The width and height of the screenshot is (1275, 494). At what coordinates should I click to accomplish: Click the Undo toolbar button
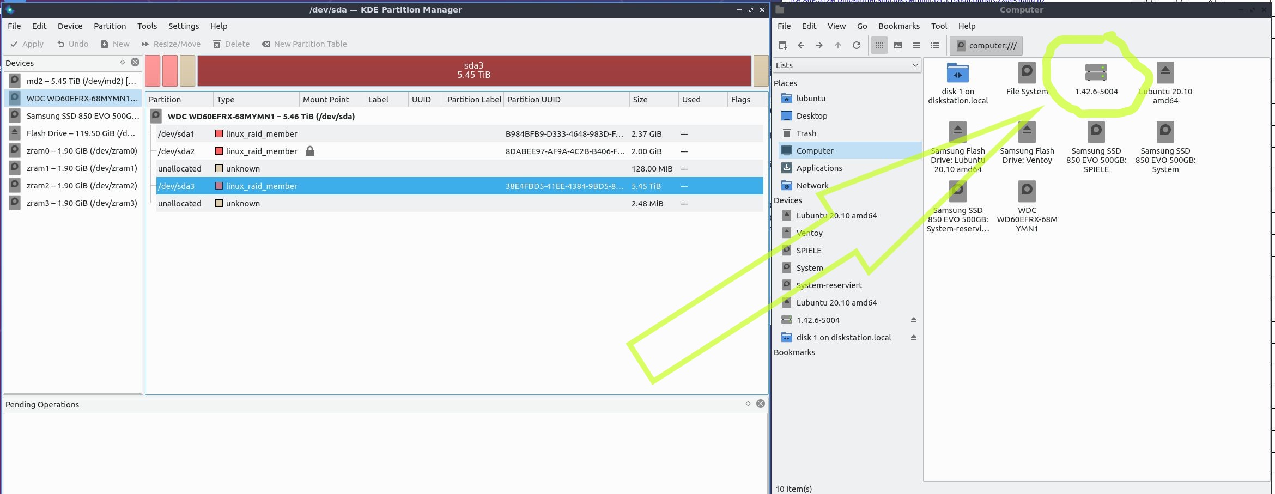(72, 44)
